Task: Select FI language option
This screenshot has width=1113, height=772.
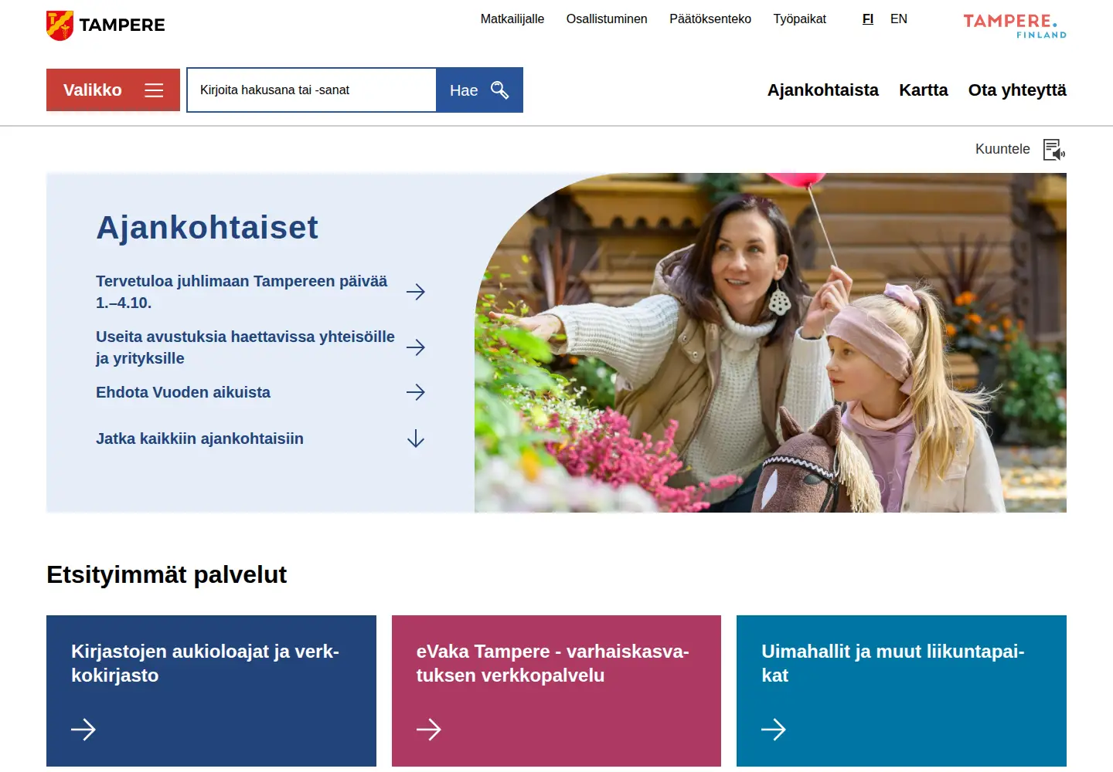Action: coord(868,19)
